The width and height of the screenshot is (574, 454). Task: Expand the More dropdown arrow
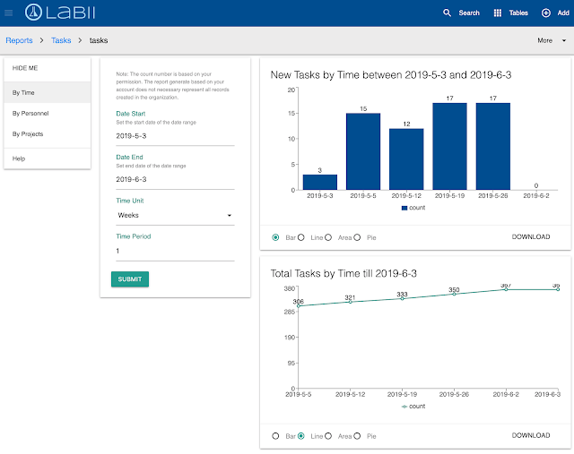(x=564, y=40)
